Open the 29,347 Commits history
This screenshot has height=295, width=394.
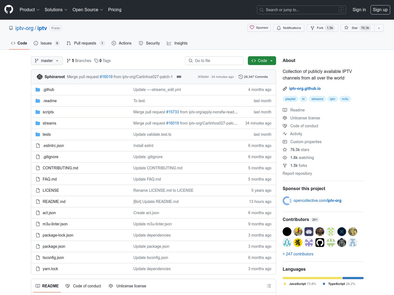[x=253, y=77]
